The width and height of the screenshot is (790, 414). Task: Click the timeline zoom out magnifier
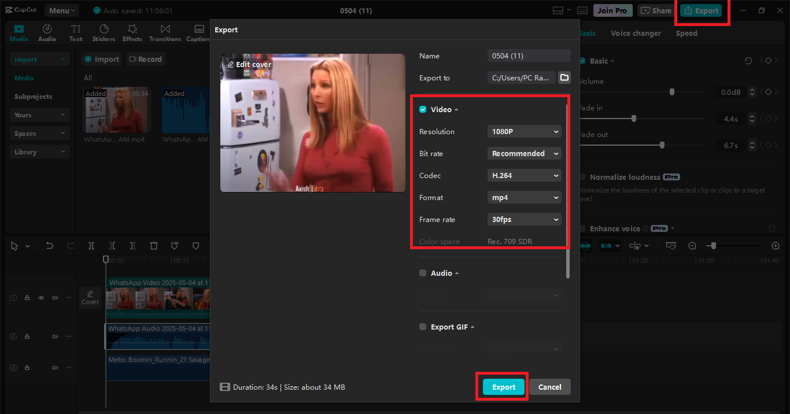[x=692, y=246]
